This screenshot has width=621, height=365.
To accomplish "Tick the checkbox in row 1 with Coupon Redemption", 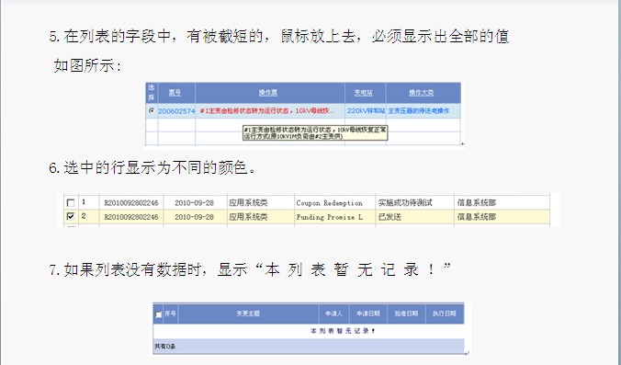I will pos(71,203).
